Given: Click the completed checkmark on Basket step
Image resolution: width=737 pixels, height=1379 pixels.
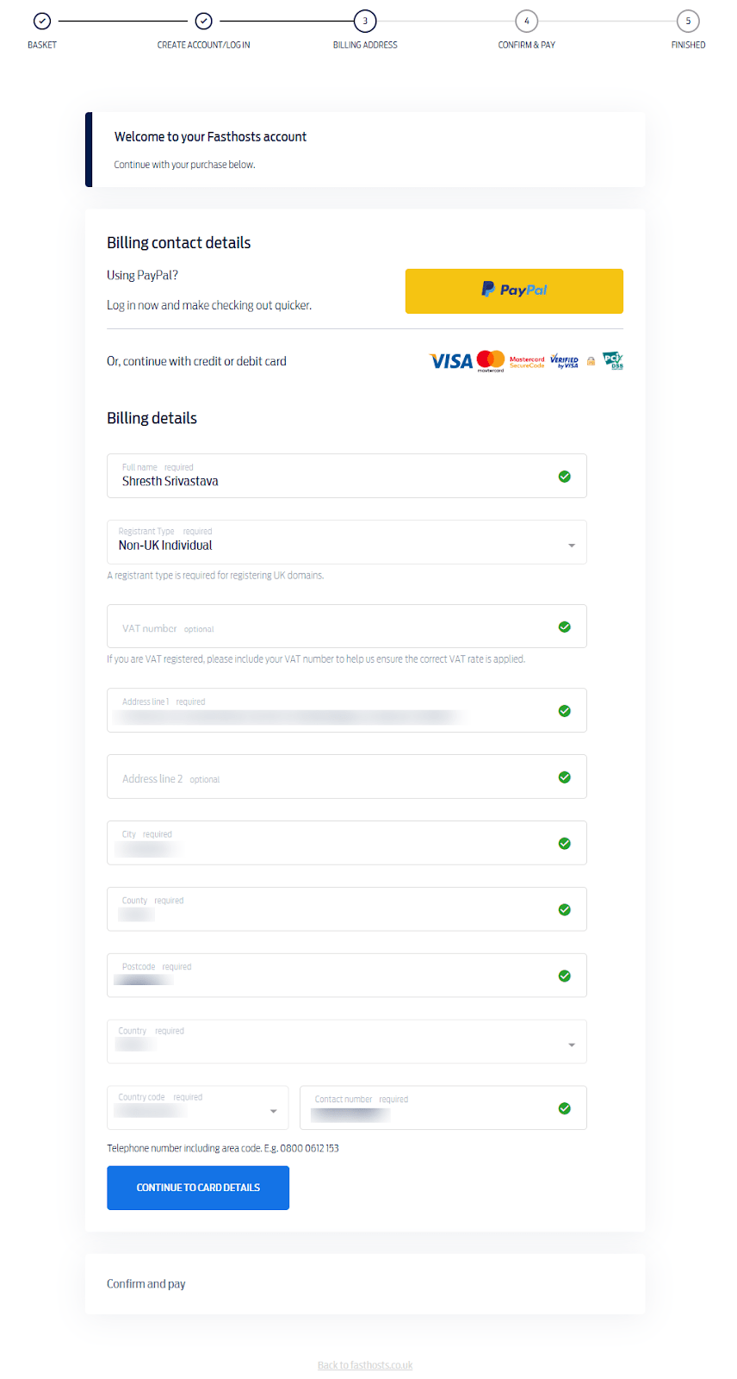Looking at the screenshot, I should point(41,20).
